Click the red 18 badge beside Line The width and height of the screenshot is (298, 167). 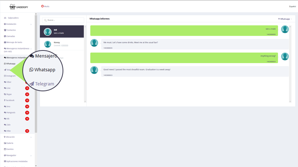click(27, 88)
